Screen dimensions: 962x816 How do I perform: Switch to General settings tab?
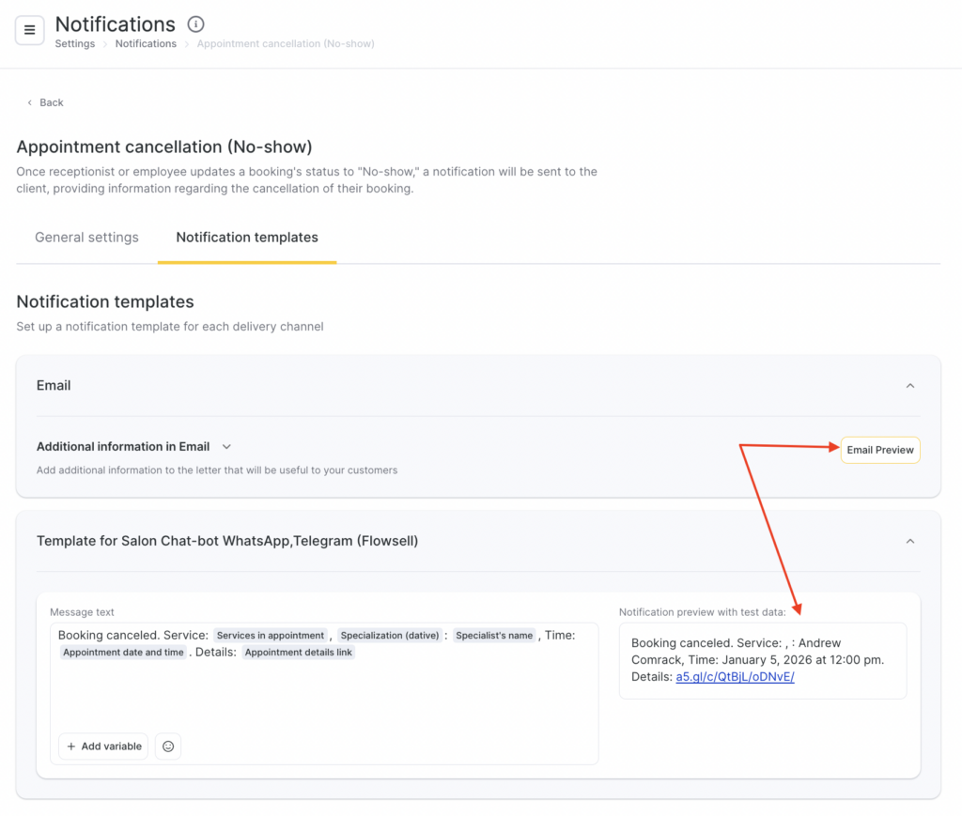point(86,238)
